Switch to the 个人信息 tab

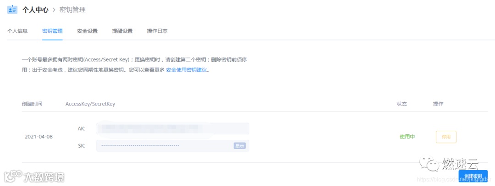17,31
